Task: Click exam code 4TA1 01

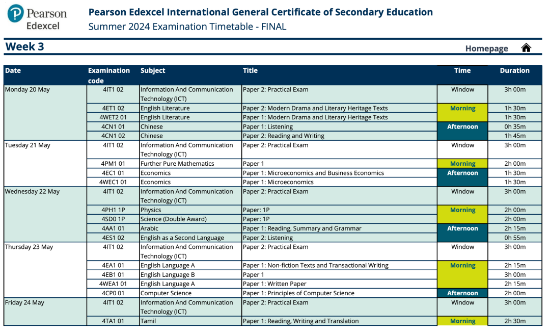Action: (113, 321)
